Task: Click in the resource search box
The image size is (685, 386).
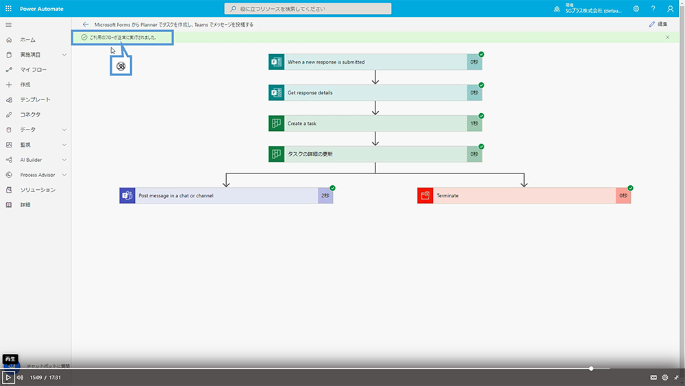Action: (x=308, y=9)
